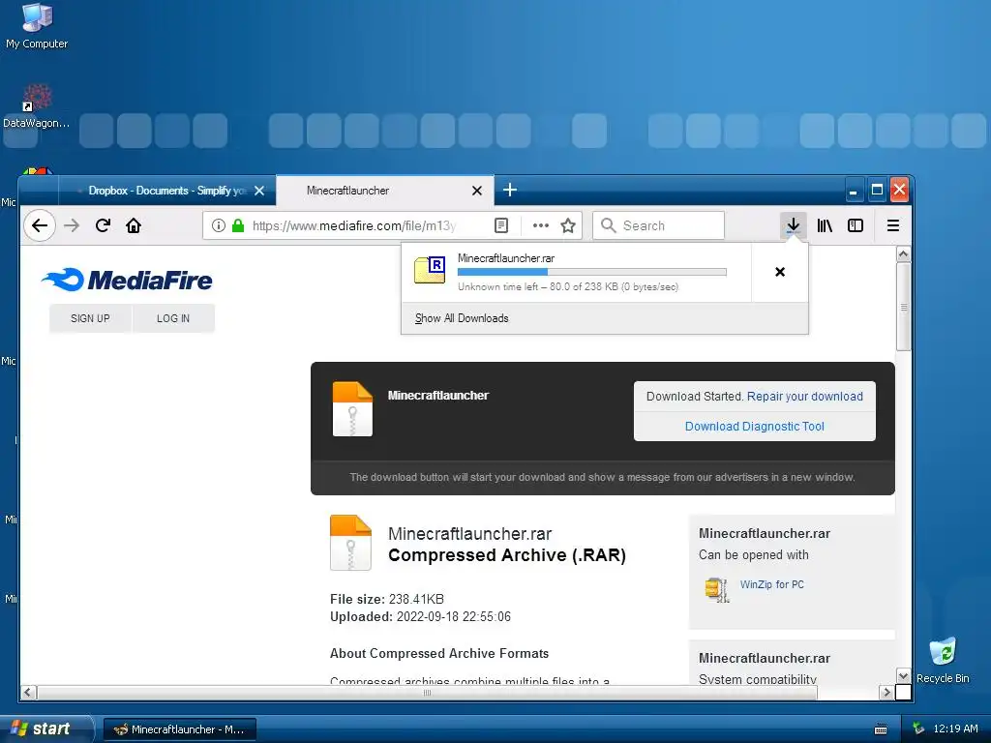Click the 'File size: 238.41KB' text
Viewport: 991px width, 743px height.
(x=387, y=599)
